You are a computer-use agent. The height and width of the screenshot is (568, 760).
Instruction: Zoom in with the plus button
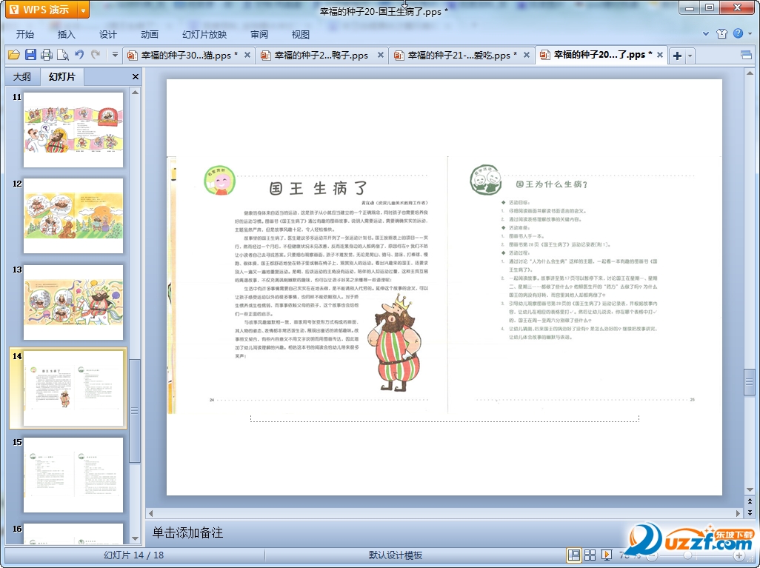coord(739,555)
